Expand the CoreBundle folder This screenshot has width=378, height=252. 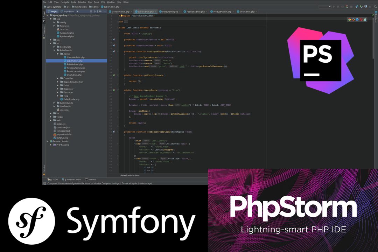pyautogui.click(x=54, y=47)
